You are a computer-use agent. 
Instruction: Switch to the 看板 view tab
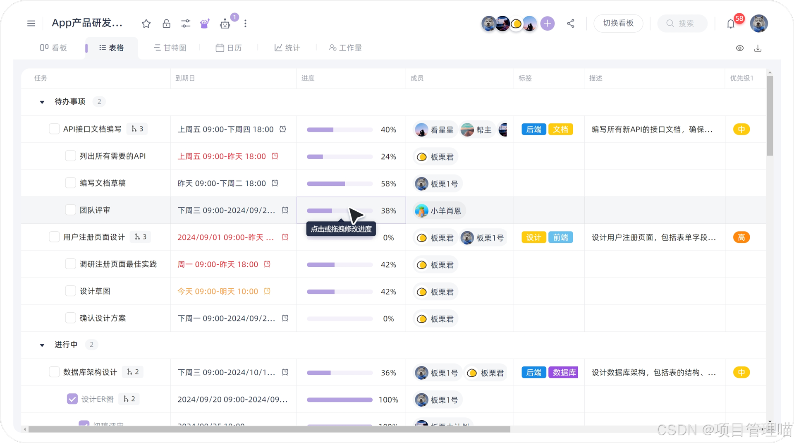[53, 48]
